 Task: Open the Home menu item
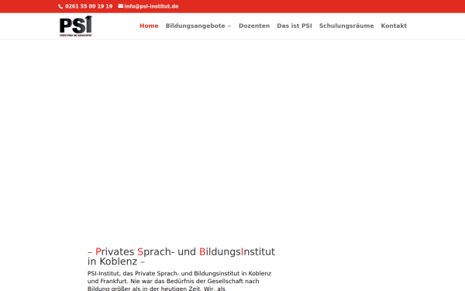(x=149, y=26)
